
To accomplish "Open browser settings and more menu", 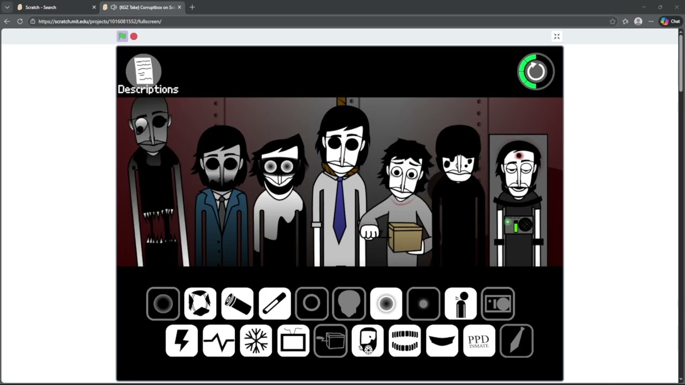I will [x=651, y=21].
